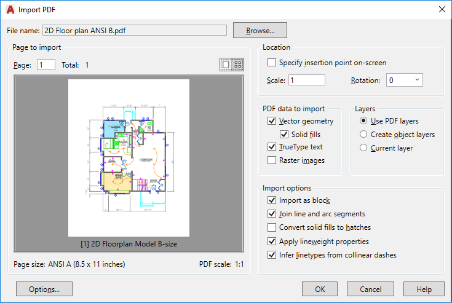Close the Import PDF dialog
Screen dimensions: 452x303
coord(442,9)
